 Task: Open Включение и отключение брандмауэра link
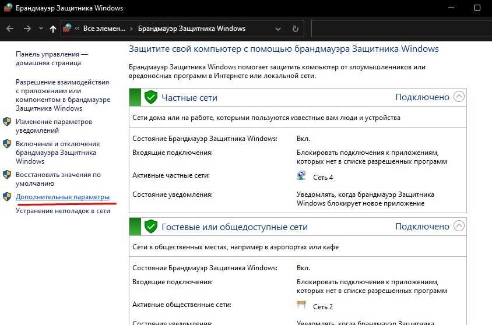tap(57, 153)
